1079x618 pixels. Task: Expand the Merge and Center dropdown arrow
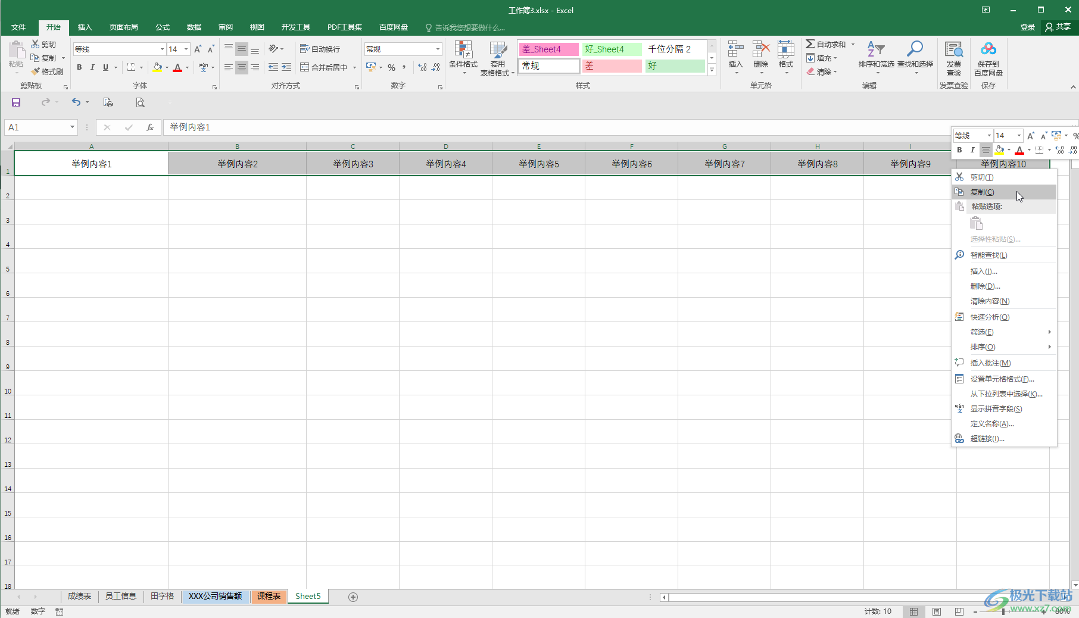[354, 67]
